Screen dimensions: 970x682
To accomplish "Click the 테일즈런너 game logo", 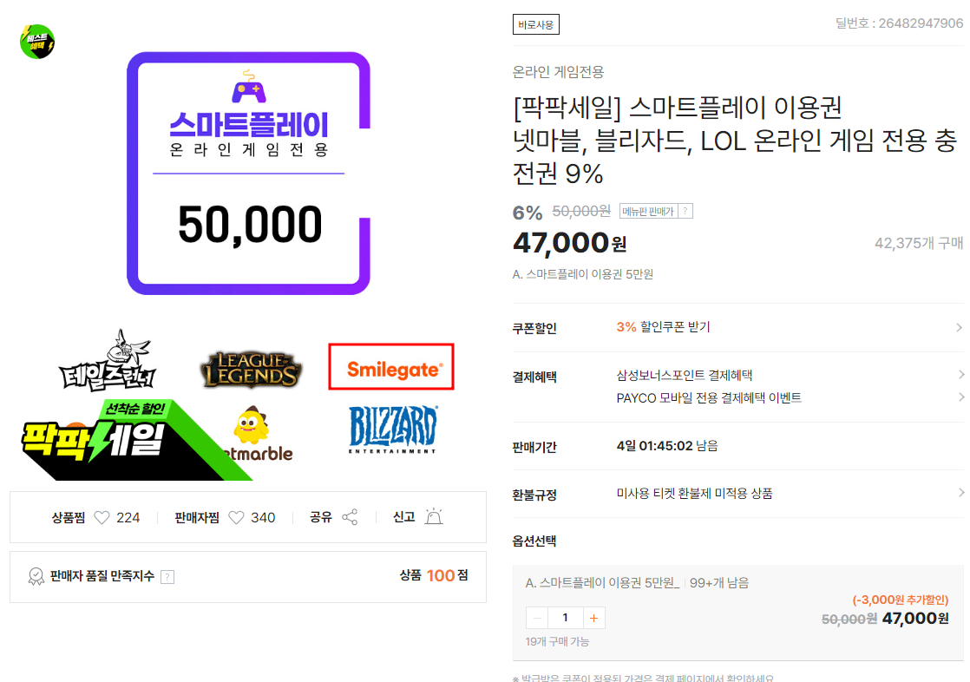I will [108, 361].
